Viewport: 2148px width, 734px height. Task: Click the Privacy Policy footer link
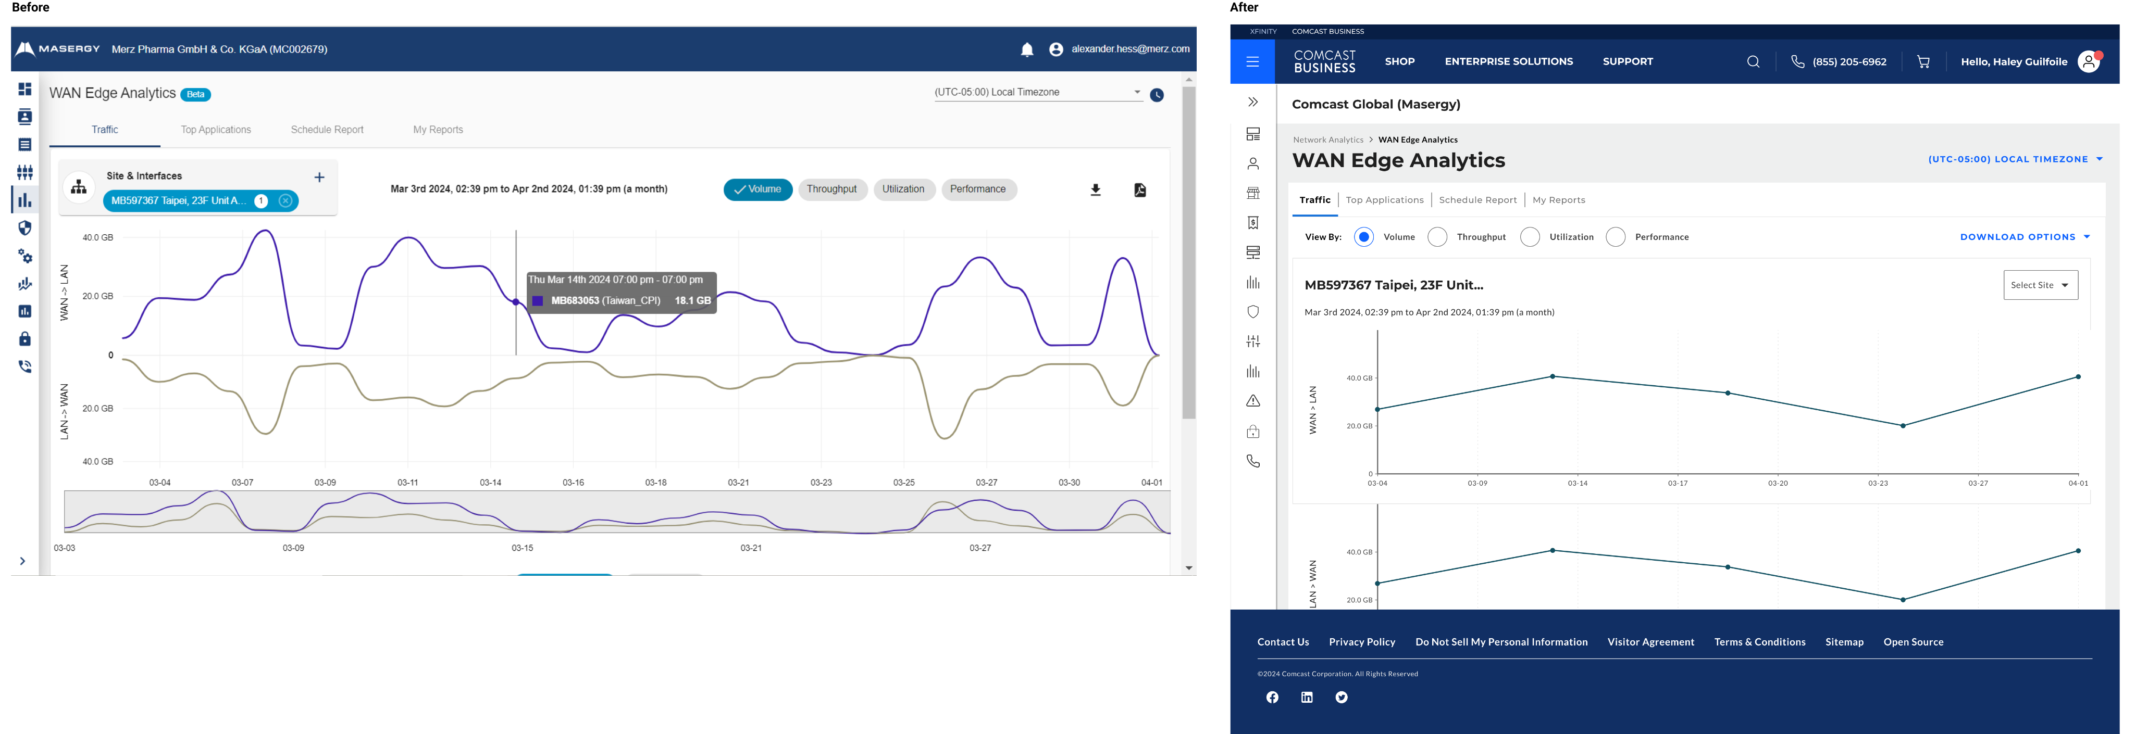1362,642
